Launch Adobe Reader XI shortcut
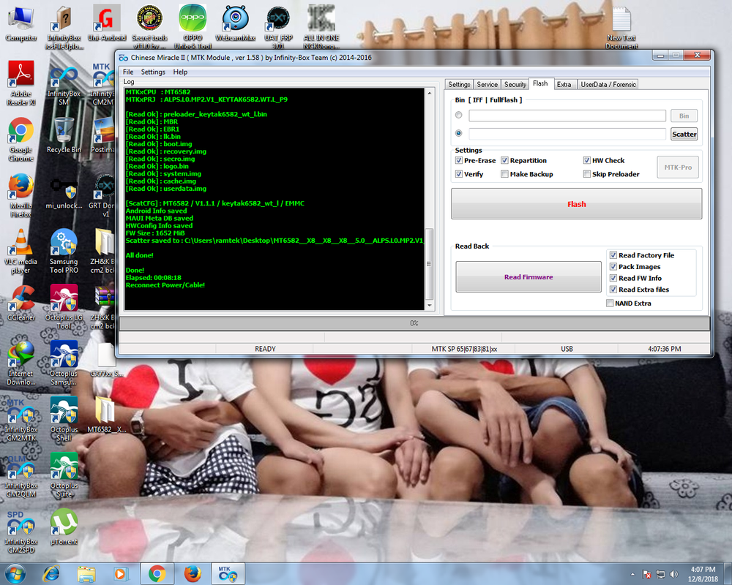This screenshot has height=585, width=732. 21,83
